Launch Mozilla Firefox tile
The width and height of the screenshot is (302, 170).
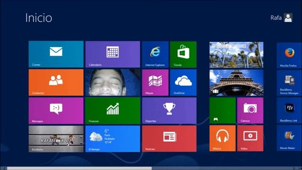[289, 56]
